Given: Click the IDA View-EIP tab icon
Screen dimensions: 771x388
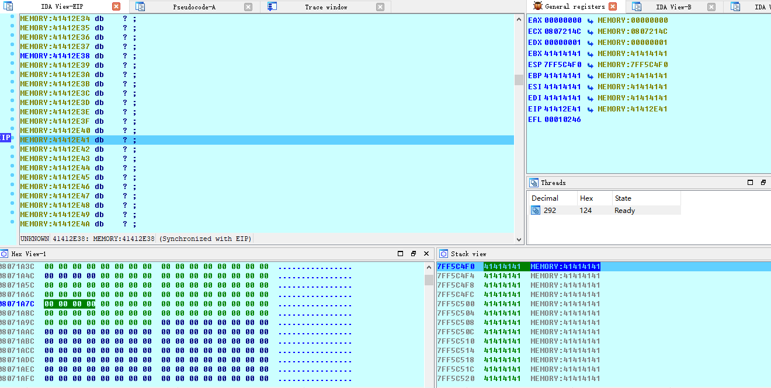Looking at the screenshot, I should click(8, 6).
